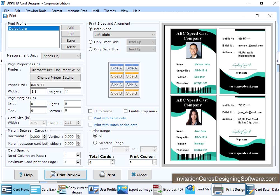Click Jane Dela front card preview
The image size is (280, 196).
click(193, 128)
